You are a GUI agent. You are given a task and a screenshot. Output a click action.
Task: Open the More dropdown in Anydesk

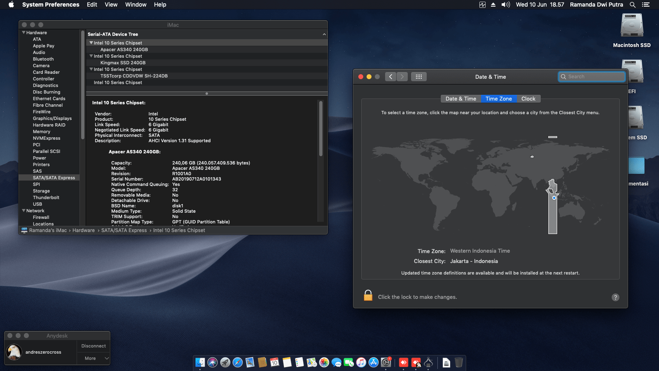(x=93, y=358)
